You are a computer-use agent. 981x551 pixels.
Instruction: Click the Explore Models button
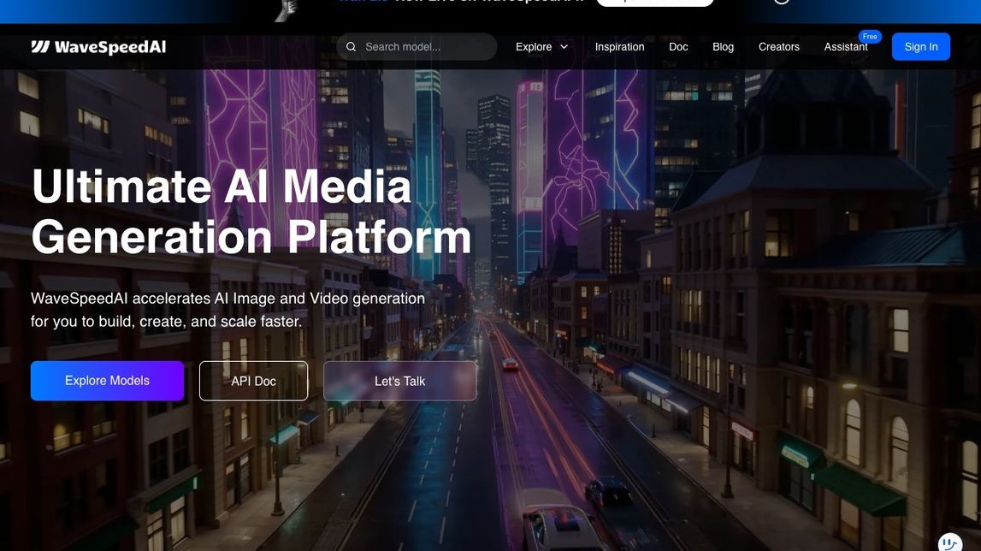[107, 381]
